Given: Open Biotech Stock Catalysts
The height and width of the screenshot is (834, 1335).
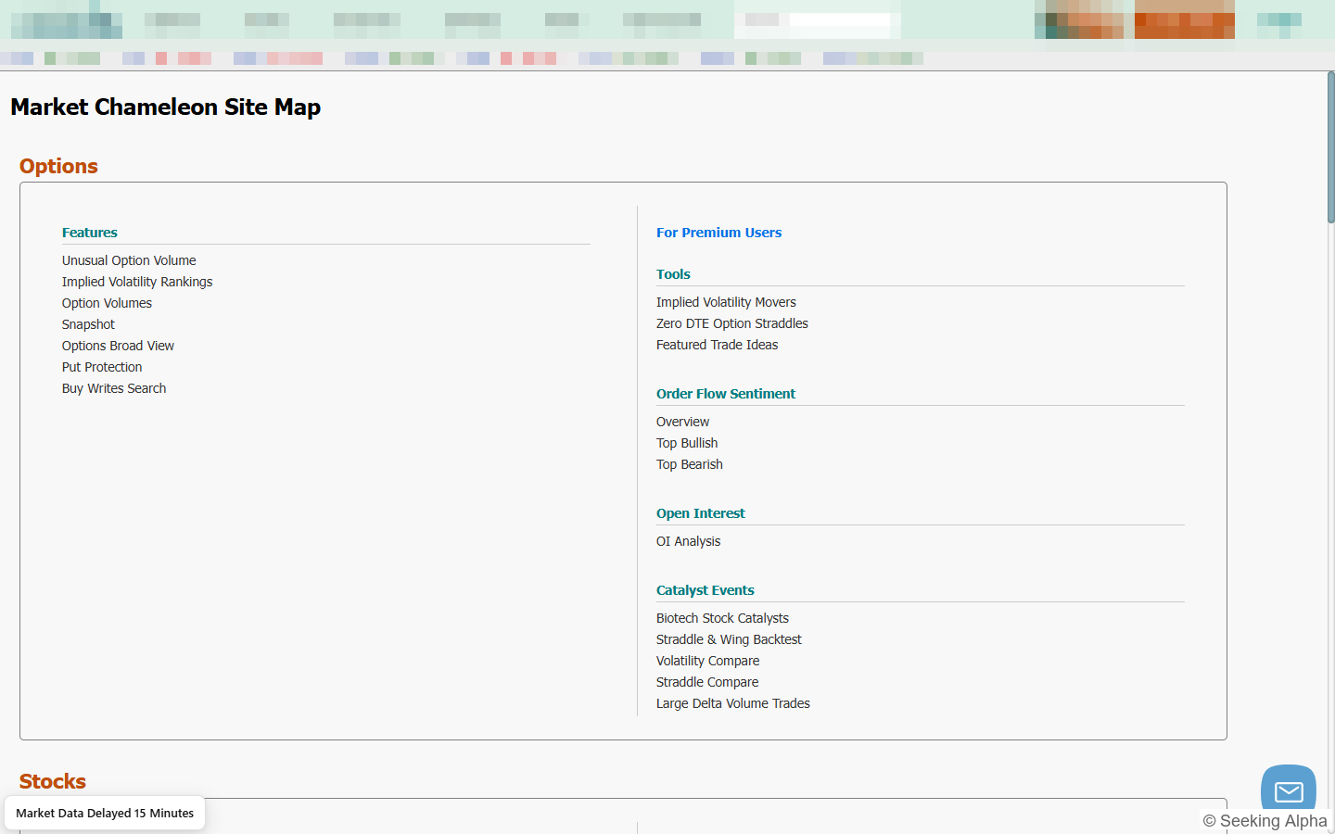Looking at the screenshot, I should click(x=722, y=618).
